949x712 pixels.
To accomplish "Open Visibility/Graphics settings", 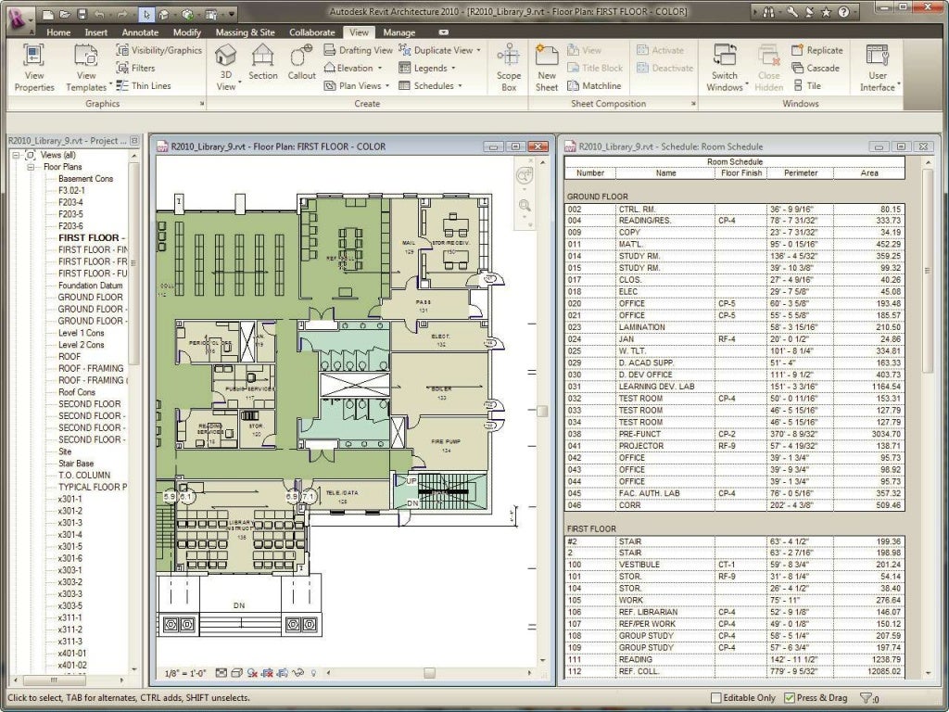I will [159, 50].
